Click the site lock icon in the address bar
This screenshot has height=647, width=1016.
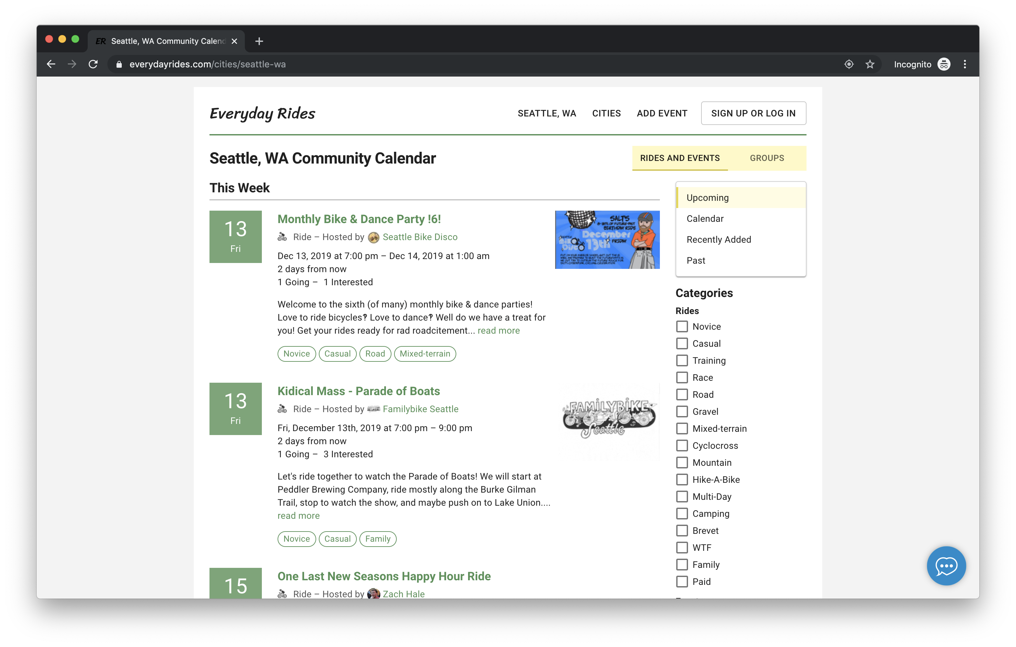pos(119,64)
